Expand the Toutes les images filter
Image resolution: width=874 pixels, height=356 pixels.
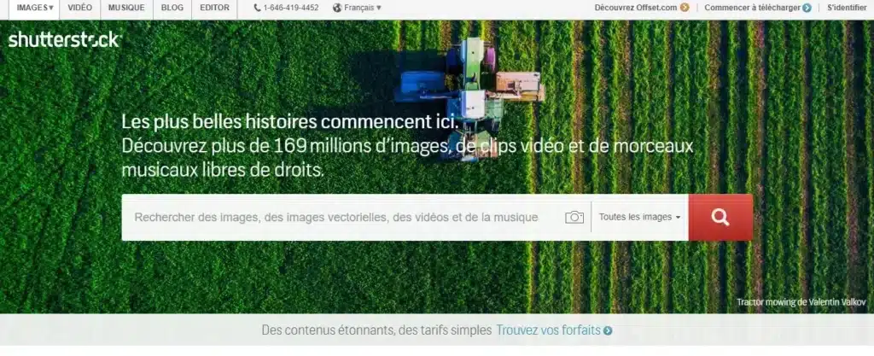coord(640,218)
